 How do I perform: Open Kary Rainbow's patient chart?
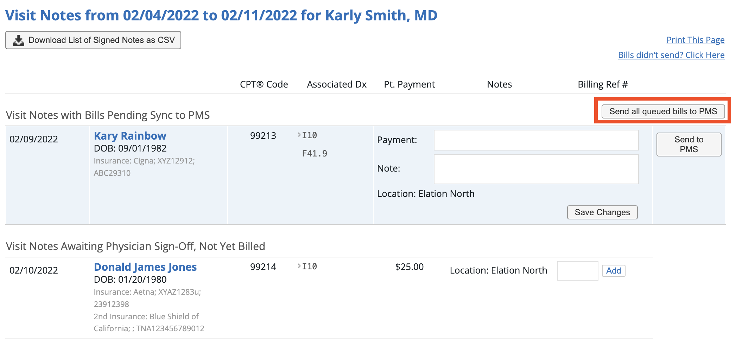tap(129, 136)
